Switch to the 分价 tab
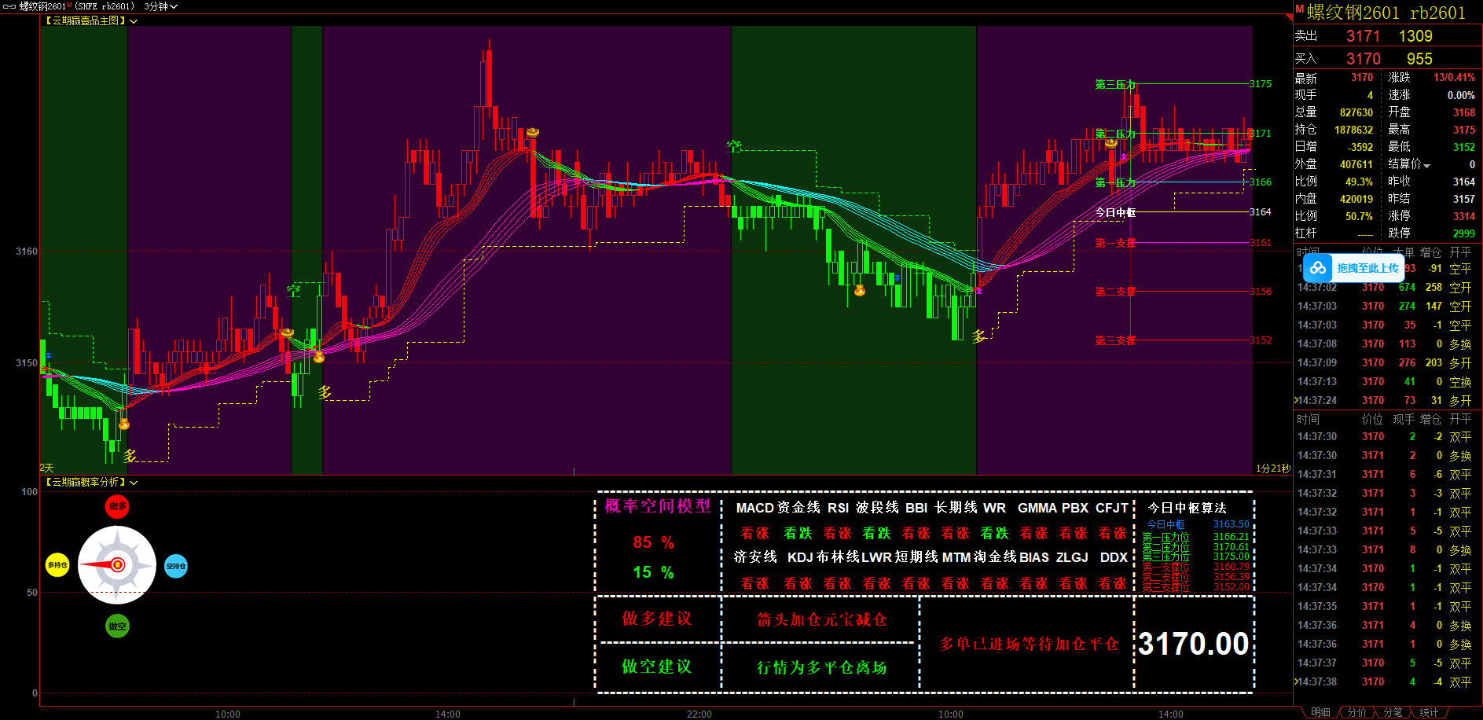The width and height of the screenshot is (1483, 720). [x=1356, y=712]
